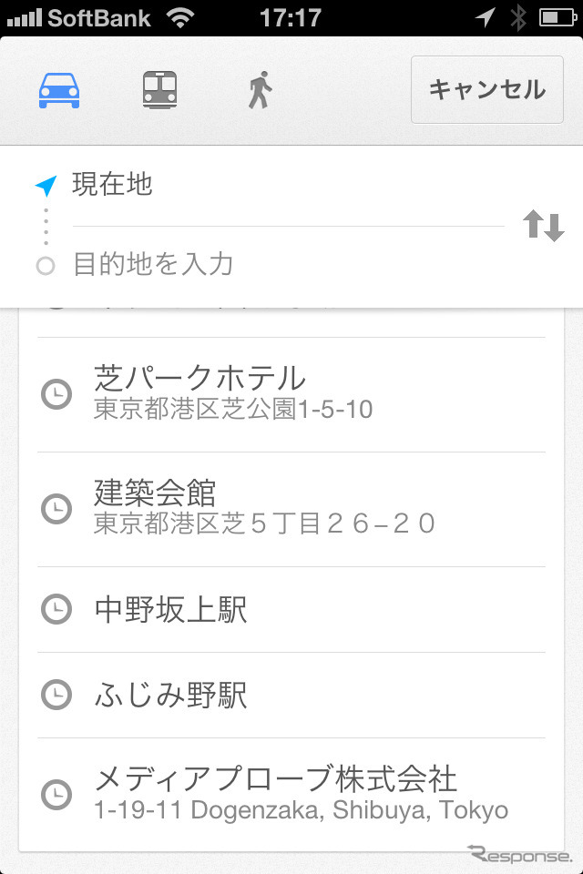The width and height of the screenshot is (583, 874).
Task: Select the public transit train icon
Action: pyautogui.click(x=159, y=88)
